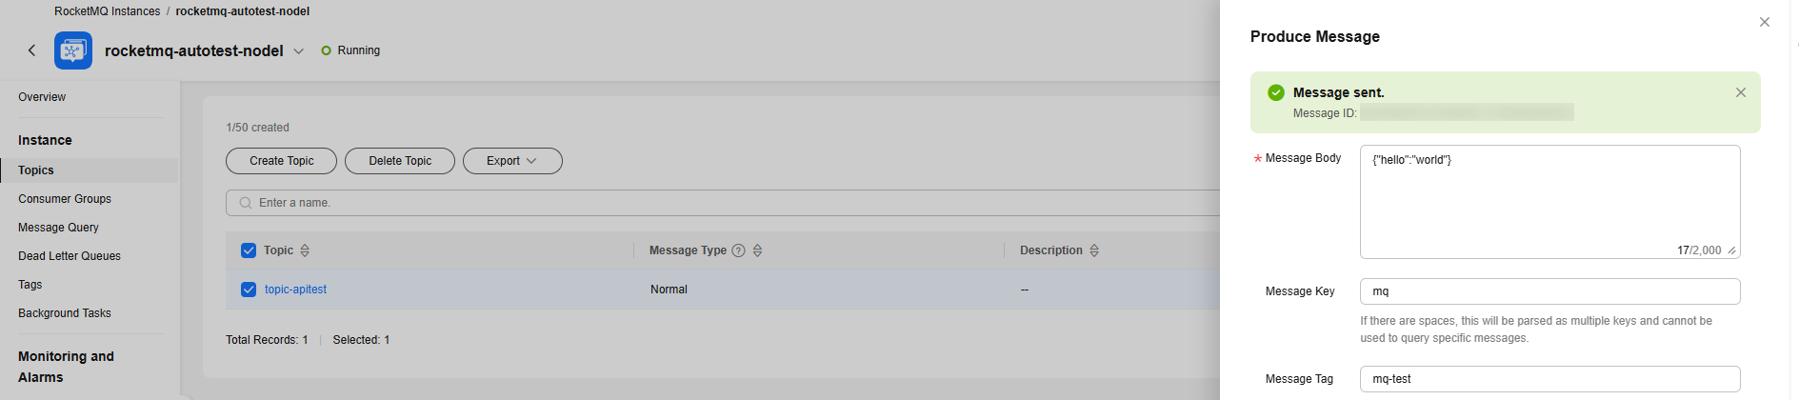Image resolution: width=1799 pixels, height=400 pixels.
Task: Sort the table by Message Type
Action: [758, 250]
